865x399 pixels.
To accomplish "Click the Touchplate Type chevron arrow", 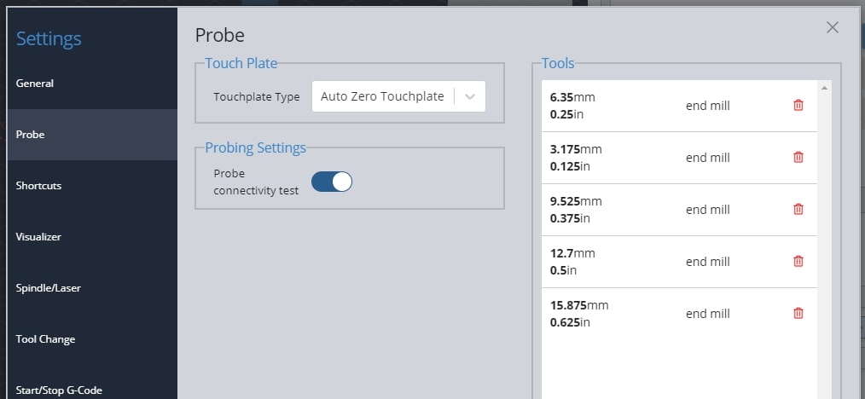I will (x=470, y=96).
